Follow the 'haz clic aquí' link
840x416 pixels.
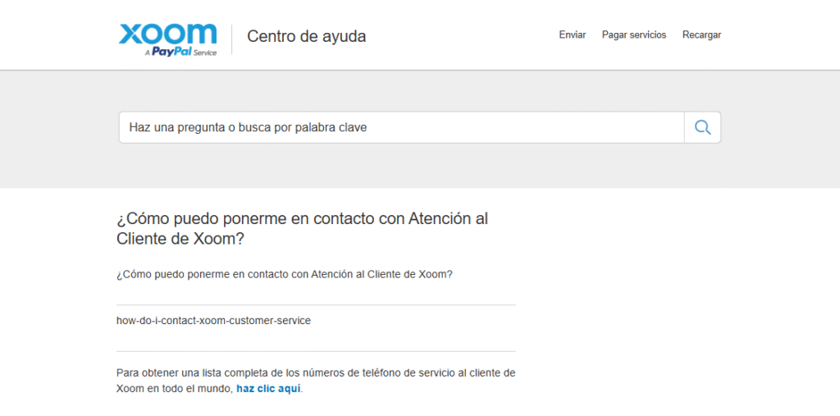click(268, 389)
